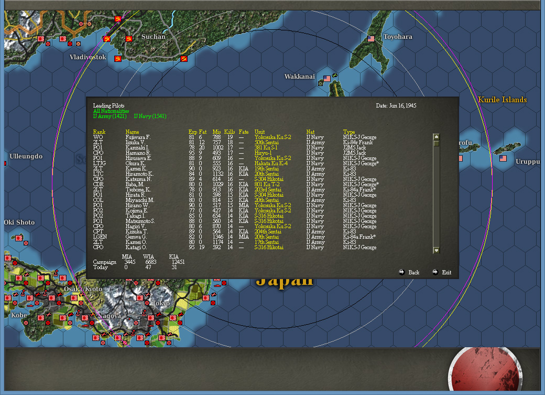Click the Back arrow icon

click(402, 272)
